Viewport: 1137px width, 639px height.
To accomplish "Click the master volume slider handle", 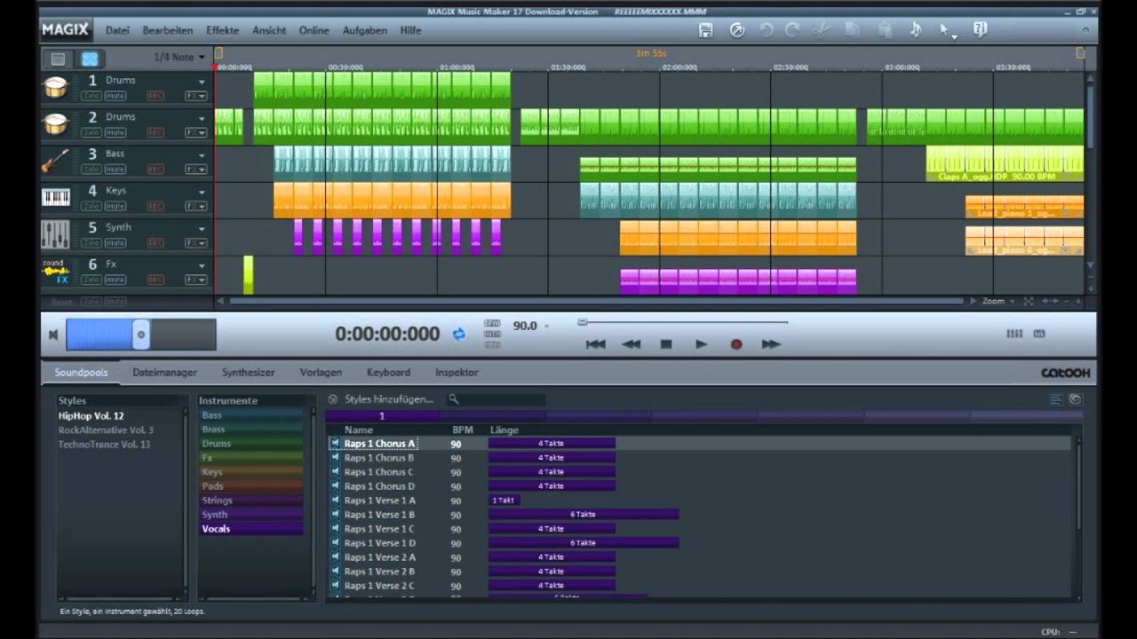I will coord(141,335).
